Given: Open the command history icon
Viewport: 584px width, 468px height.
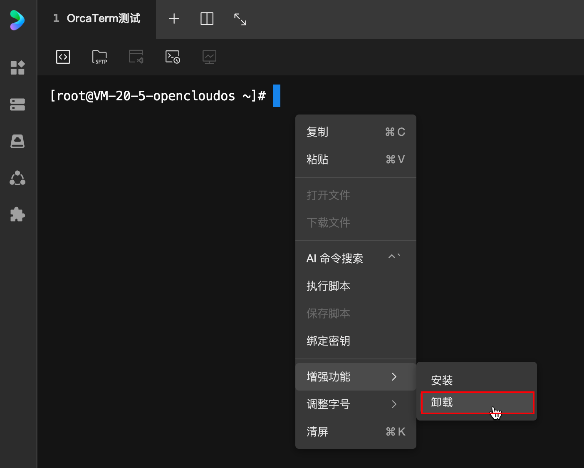Looking at the screenshot, I should 173,57.
